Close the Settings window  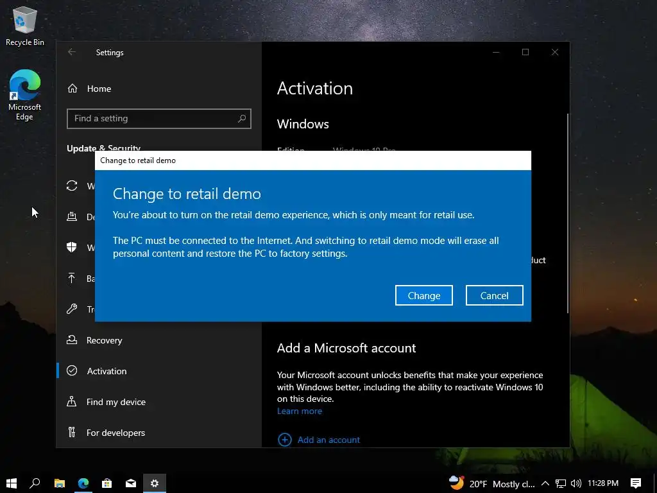pyautogui.click(x=555, y=52)
